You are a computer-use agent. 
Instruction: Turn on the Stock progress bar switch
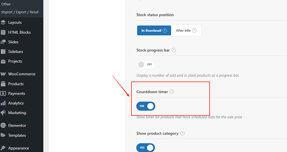tap(146, 65)
